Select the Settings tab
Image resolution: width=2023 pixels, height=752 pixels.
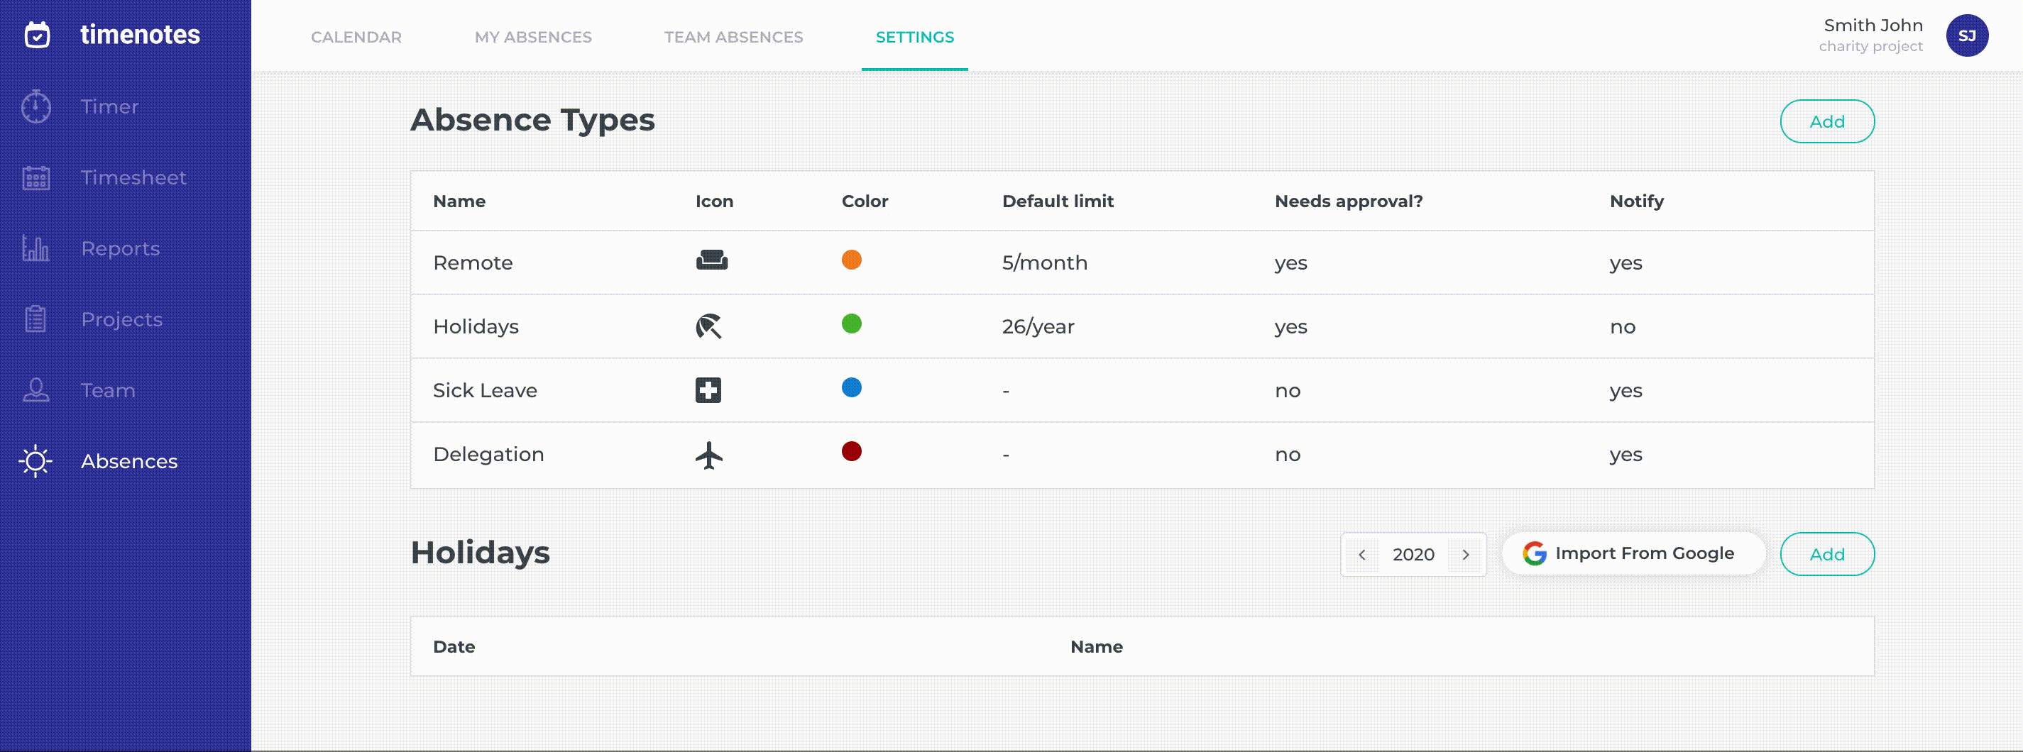(x=915, y=37)
